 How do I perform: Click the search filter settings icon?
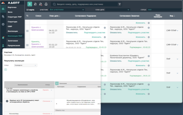coord(120,4)
